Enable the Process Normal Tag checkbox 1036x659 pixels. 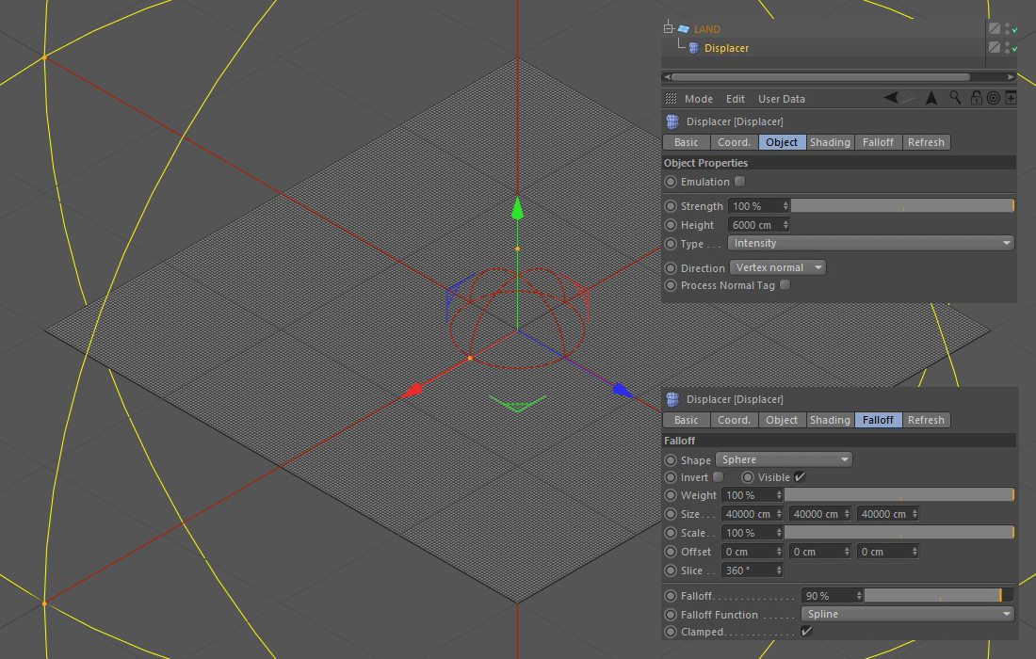[x=785, y=285]
